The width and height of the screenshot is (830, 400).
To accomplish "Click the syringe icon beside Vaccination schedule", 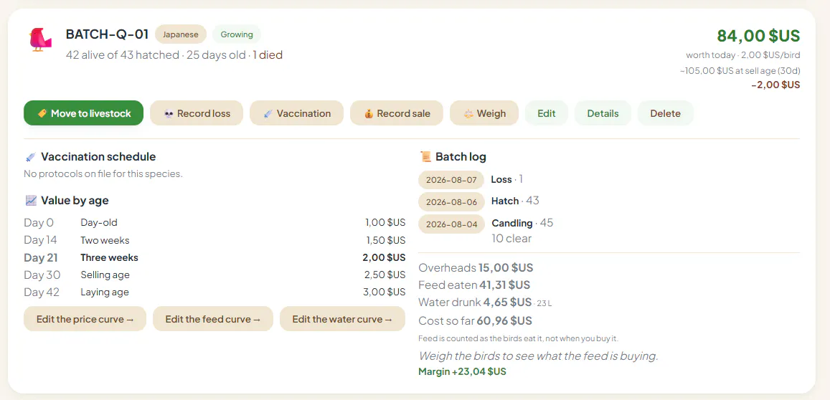I will click(31, 157).
